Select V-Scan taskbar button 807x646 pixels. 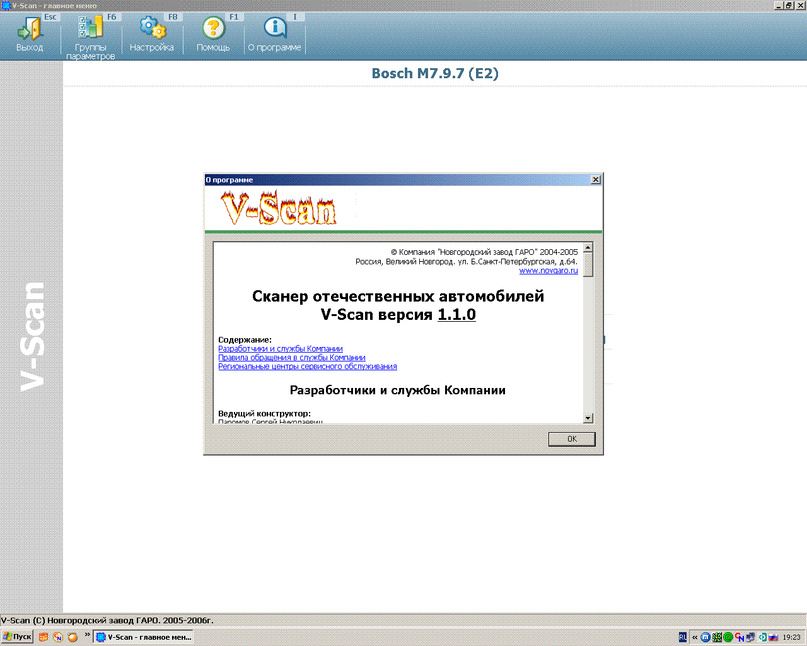[143, 637]
